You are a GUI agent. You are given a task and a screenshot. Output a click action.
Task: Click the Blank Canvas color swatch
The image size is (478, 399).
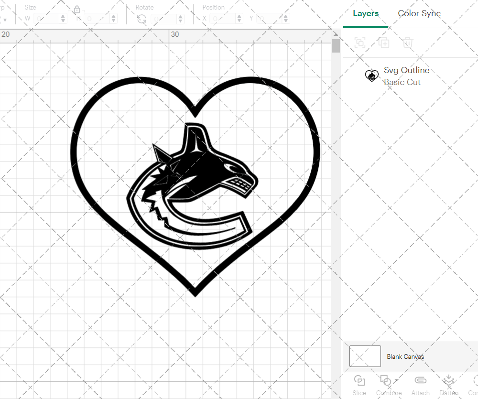click(365, 356)
